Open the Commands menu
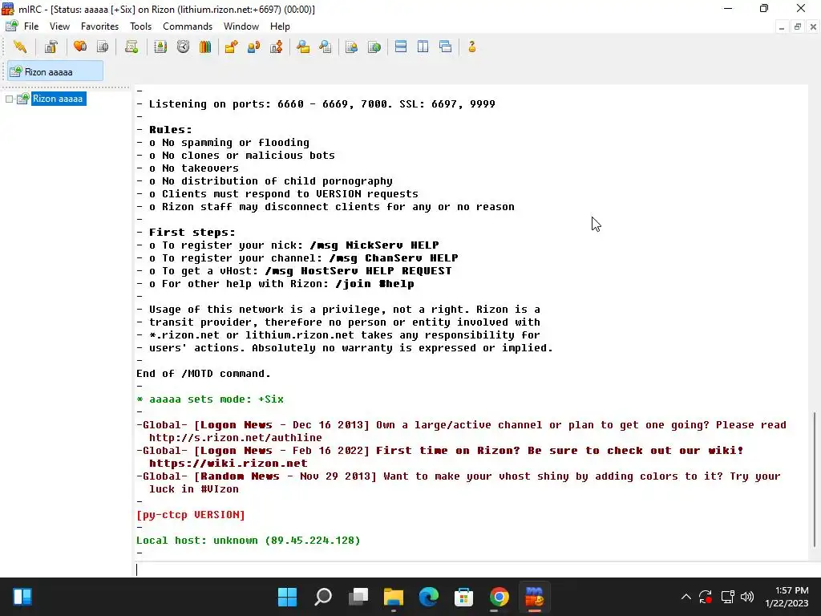The height and width of the screenshot is (616, 821). tap(188, 26)
